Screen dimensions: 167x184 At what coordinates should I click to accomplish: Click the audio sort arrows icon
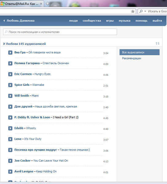tap(157, 44)
